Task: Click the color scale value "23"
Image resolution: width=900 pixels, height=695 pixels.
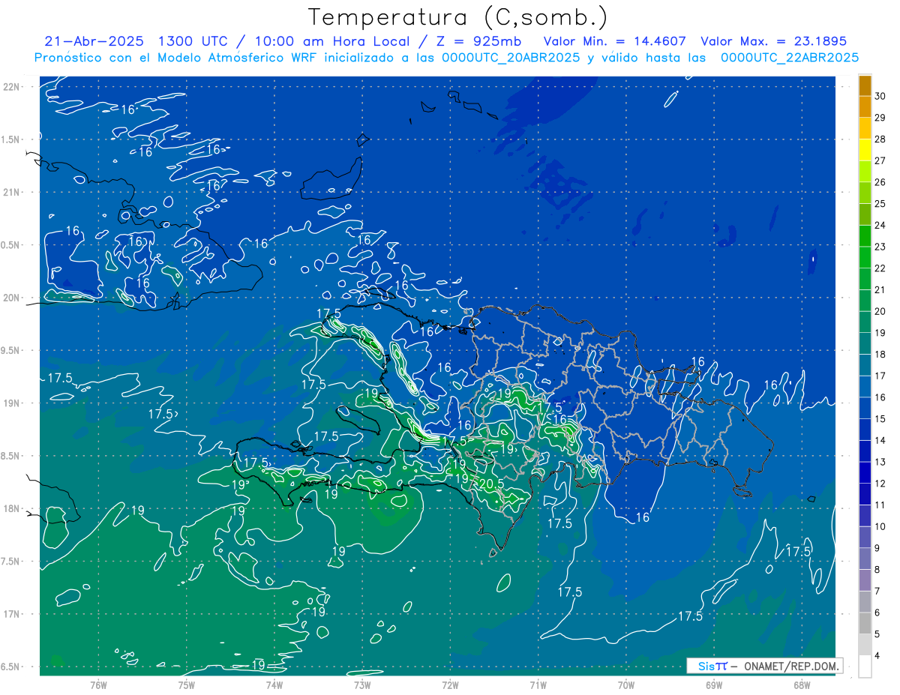Action: point(880,247)
